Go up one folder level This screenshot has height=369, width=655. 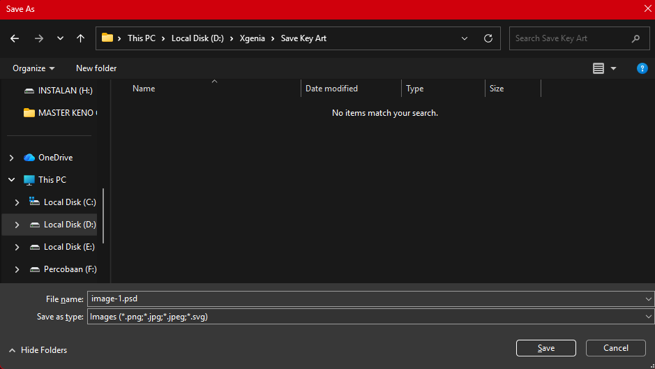[81, 38]
